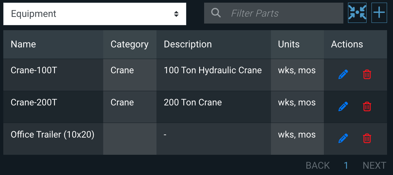Screen dimensions: 393x175
Task: Delete the Crane-200T row
Action: [x=367, y=107]
